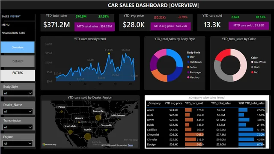Switch to the DETAILS page
274x154 pixels.
[x=18, y=61]
